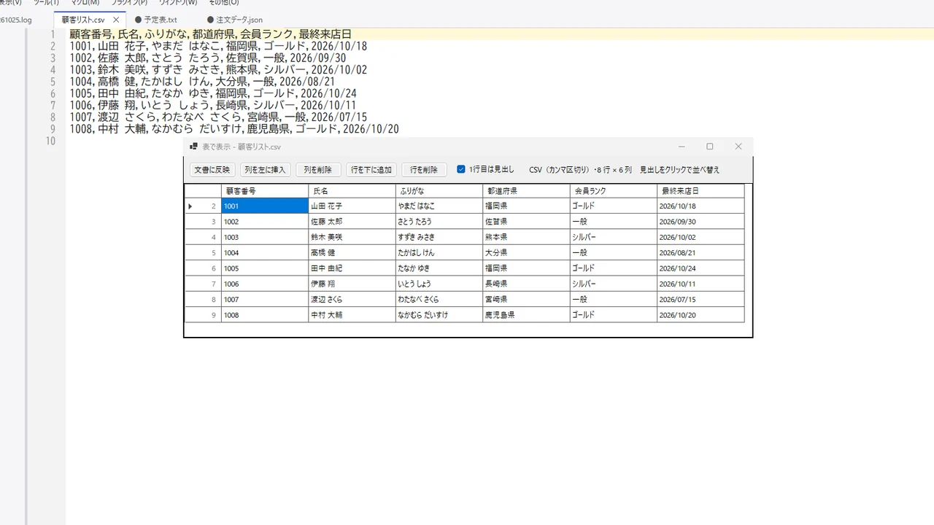Minimize the 表で表示 dialog

tap(682, 147)
